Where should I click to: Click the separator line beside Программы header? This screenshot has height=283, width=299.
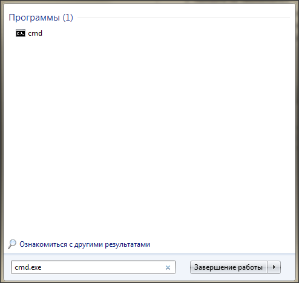point(183,18)
